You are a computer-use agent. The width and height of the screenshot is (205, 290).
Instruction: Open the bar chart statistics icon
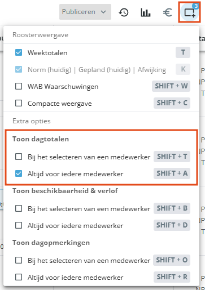coord(146,12)
